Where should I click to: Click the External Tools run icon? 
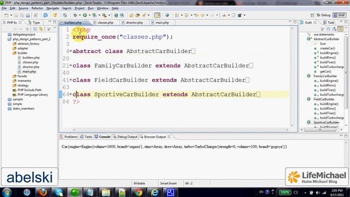click(x=104, y=15)
